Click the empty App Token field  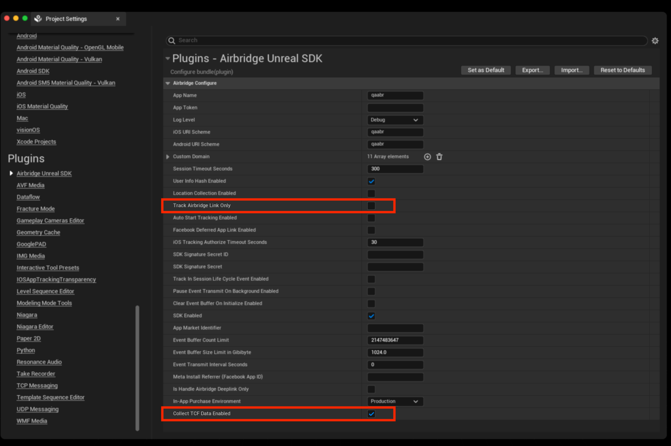[x=395, y=108]
